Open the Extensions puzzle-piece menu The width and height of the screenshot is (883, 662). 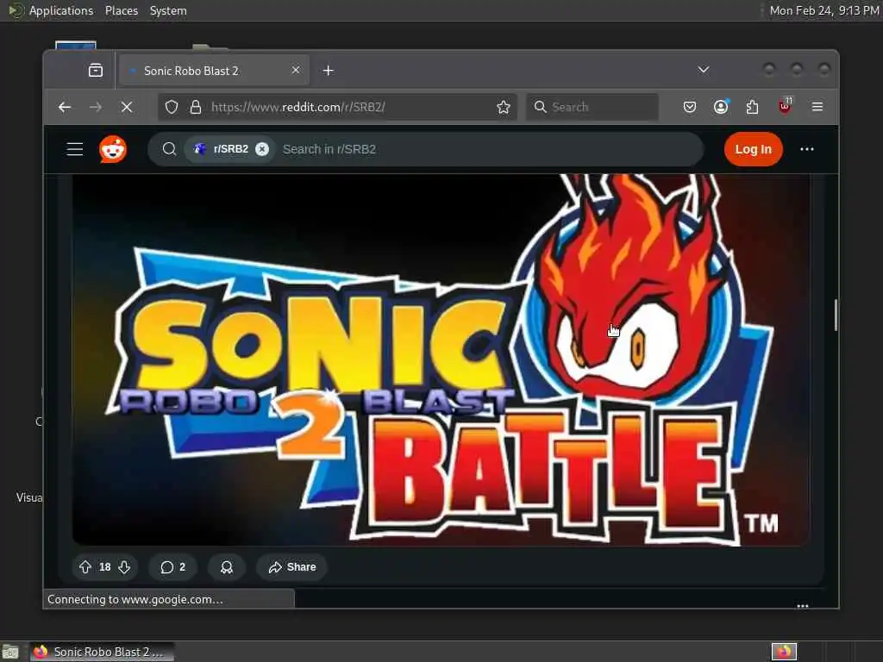(752, 107)
